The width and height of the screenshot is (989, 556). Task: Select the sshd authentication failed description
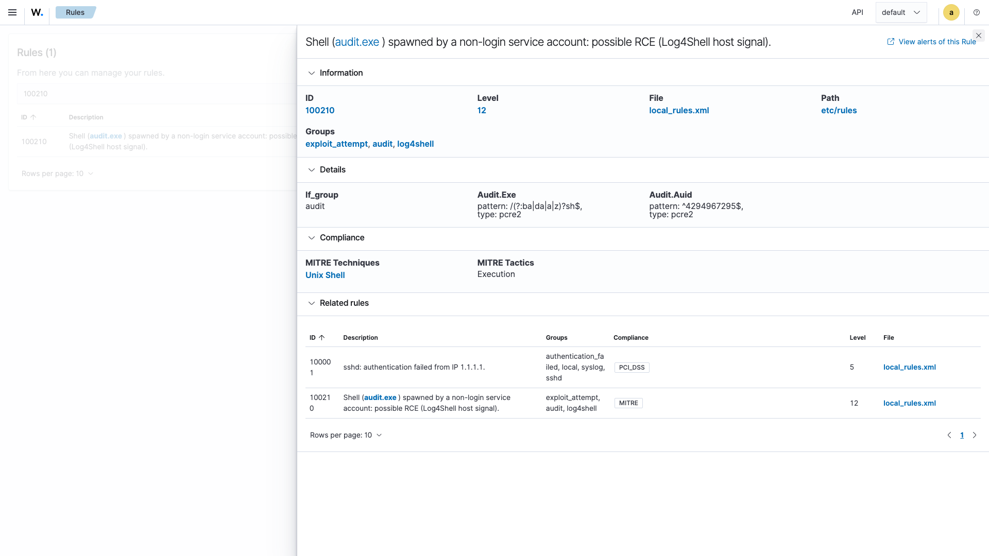coord(414,368)
